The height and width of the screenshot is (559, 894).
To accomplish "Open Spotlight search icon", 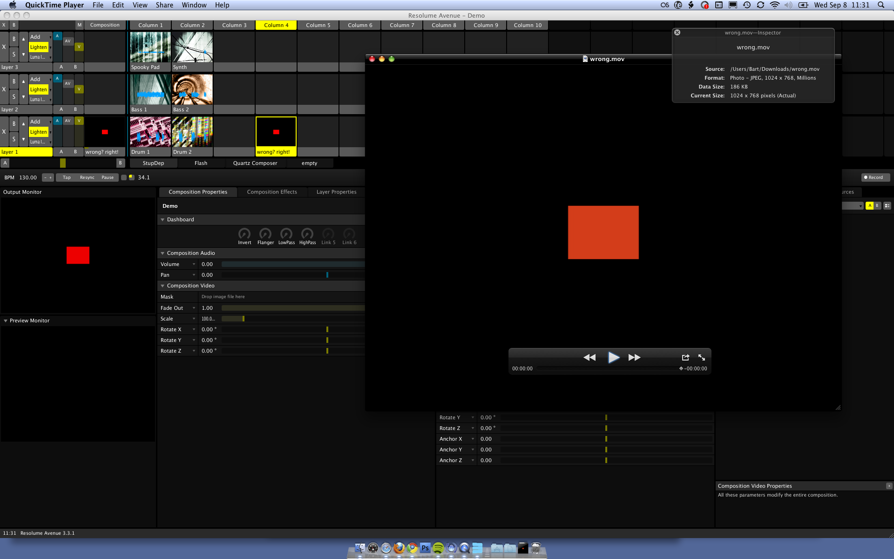I will pos(881,5).
